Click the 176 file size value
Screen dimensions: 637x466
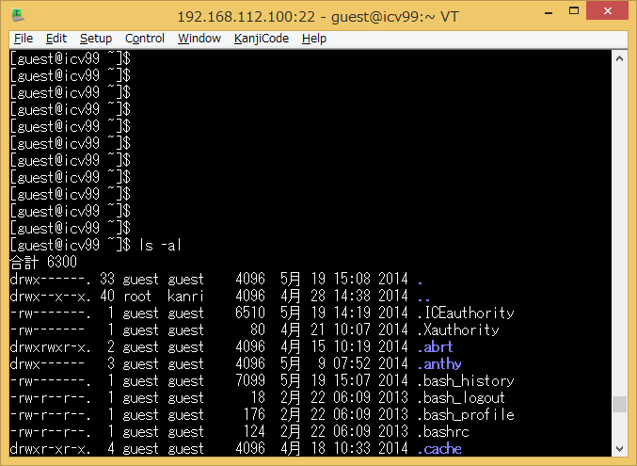coord(254,415)
